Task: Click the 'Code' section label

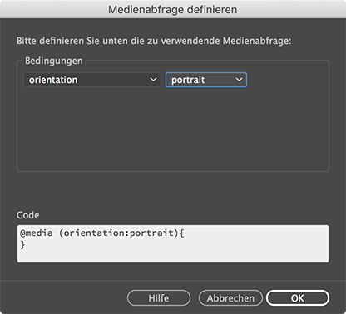Action: tap(28, 215)
